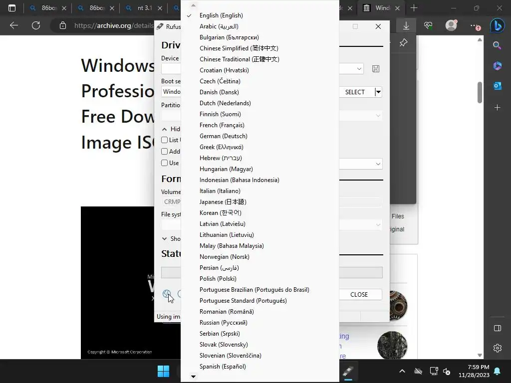
Task: Click the Windows XP boot screen thumbnail
Action: coord(131,282)
